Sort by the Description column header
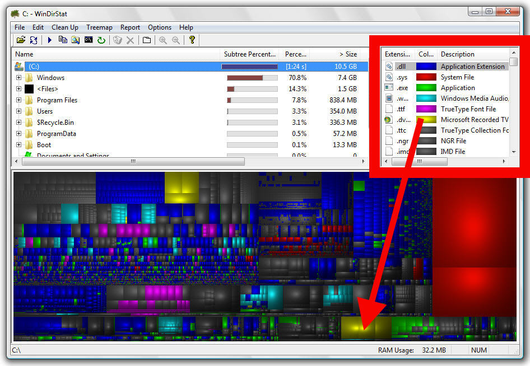Screen dimensions: 530x366 tap(473, 54)
